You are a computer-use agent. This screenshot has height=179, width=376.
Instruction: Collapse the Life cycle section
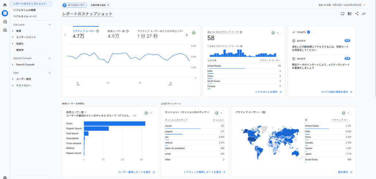pyautogui.click(x=50, y=25)
